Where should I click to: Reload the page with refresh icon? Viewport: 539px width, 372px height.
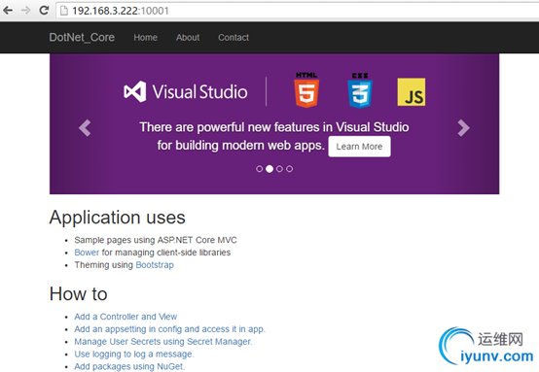click(44, 10)
